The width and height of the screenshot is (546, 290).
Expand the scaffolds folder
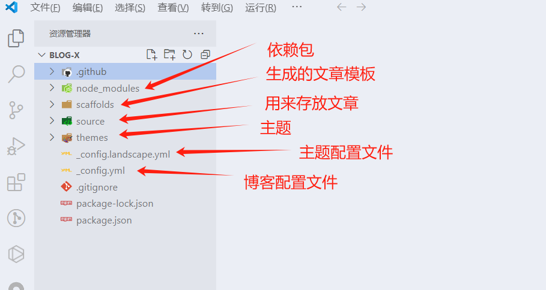pos(52,104)
